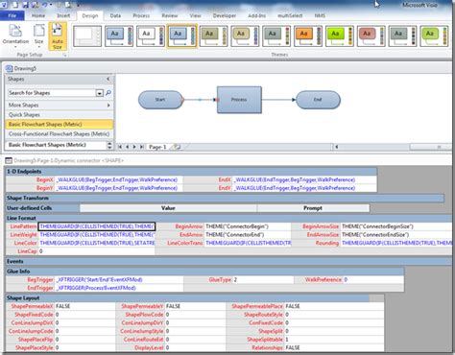Open the page Size options
The height and width of the screenshot is (355, 455).
pos(39,35)
